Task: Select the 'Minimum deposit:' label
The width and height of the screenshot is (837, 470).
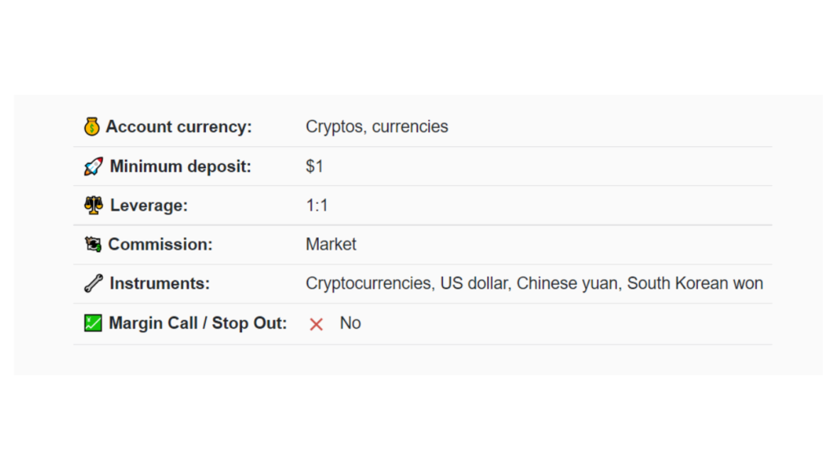Action: click(x=181, y=166)
